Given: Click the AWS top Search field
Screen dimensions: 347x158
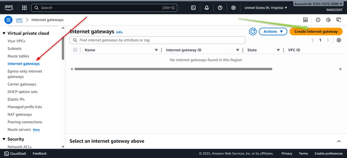Looking at the screenshot, I should point(104,8).
